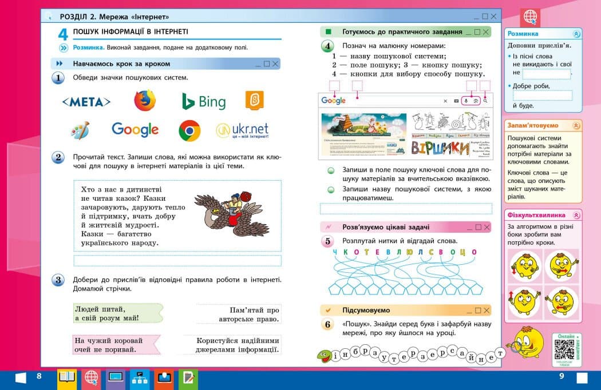This screenshot has width=601, height=390.
Task: Click the label box above the magnifier
Action: click(x=485, y=85)
